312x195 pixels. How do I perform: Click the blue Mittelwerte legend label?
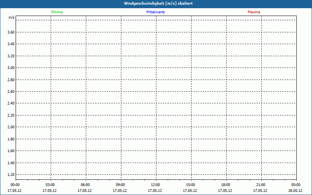(x=155, y=12)
